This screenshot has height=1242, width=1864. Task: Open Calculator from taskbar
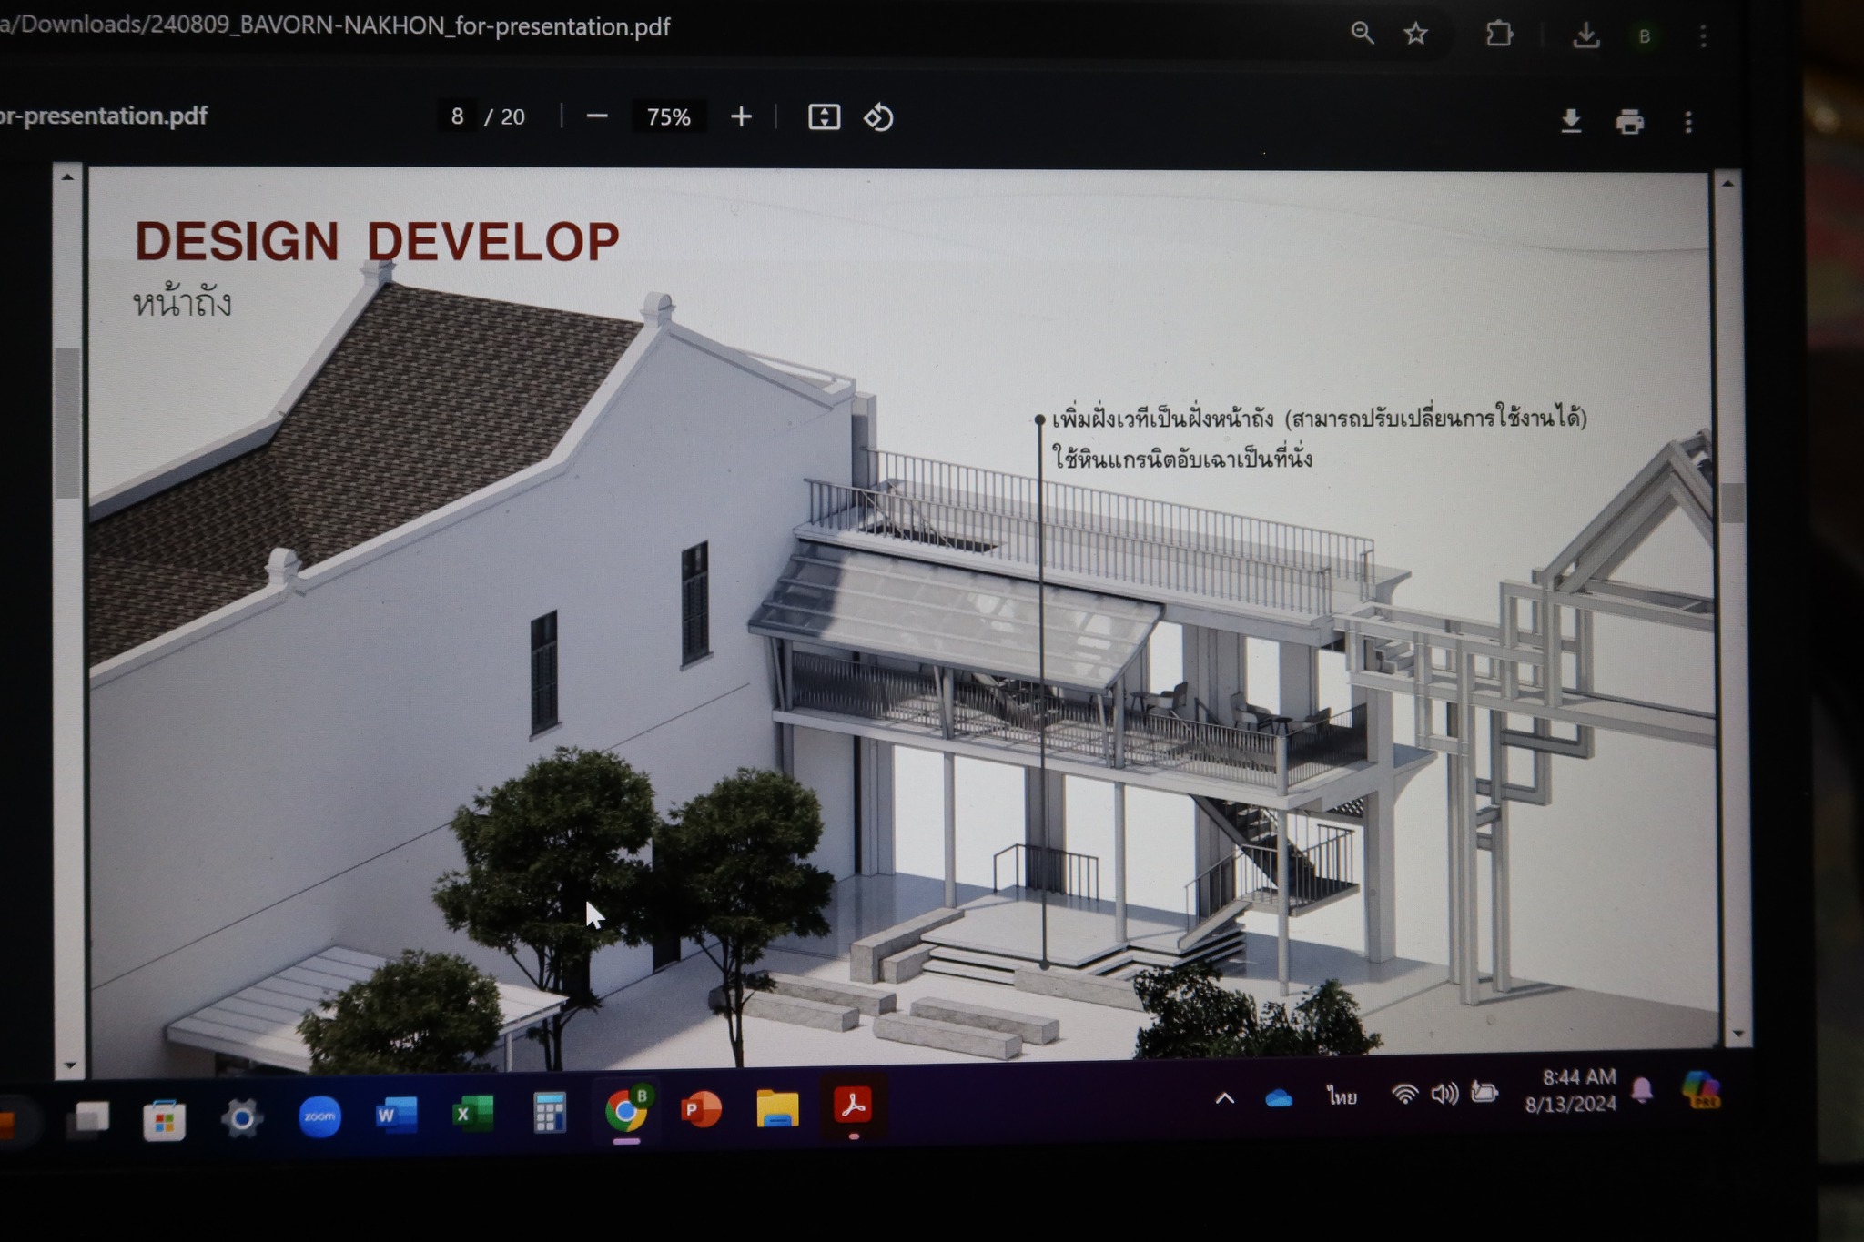[x=549, y=1112]
